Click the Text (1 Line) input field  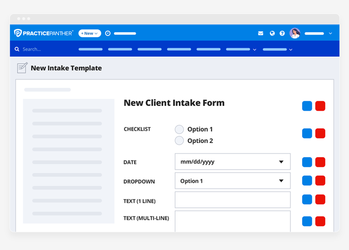click(x=233, y=200)
